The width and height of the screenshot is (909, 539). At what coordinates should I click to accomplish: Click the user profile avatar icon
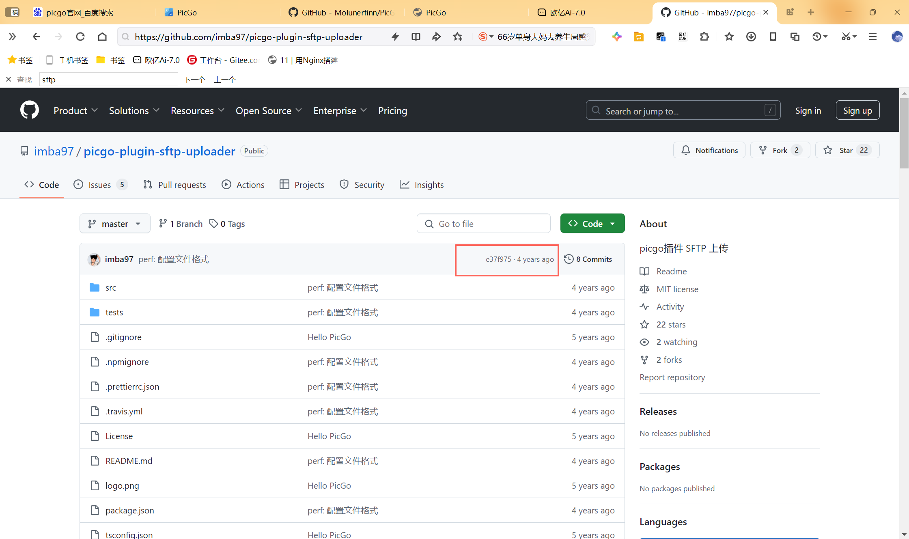897,37
